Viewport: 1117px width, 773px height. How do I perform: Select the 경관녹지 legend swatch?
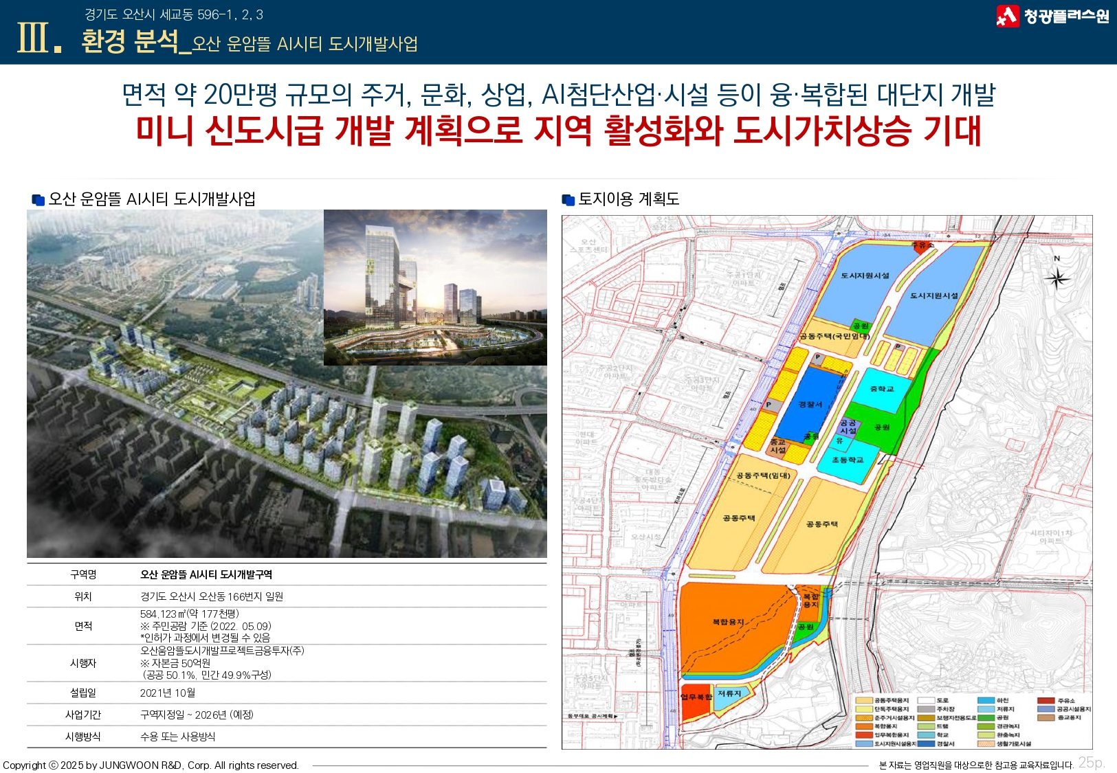986,726
